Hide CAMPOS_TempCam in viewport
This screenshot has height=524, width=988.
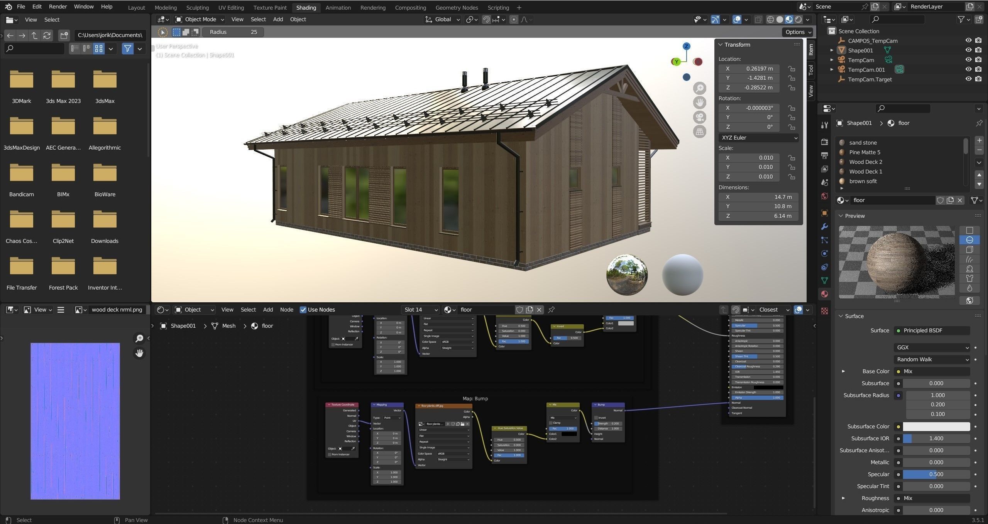pos(968,40)
